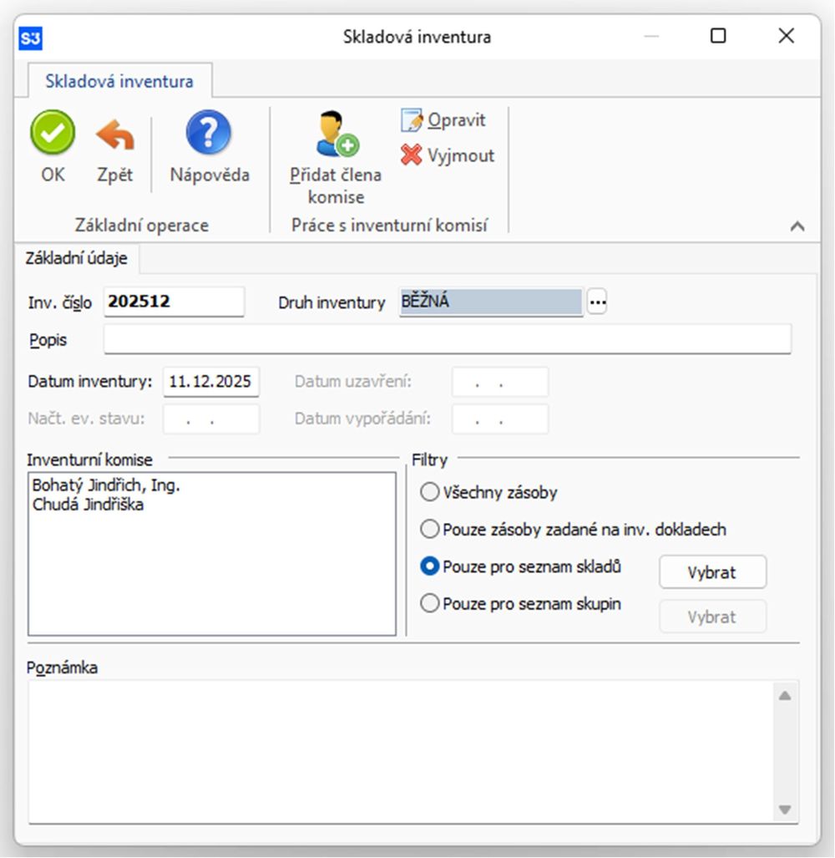Click the Zpět back arrow icon
The width and height of the screenshot is (835, 858).
(x=114, y=135)
